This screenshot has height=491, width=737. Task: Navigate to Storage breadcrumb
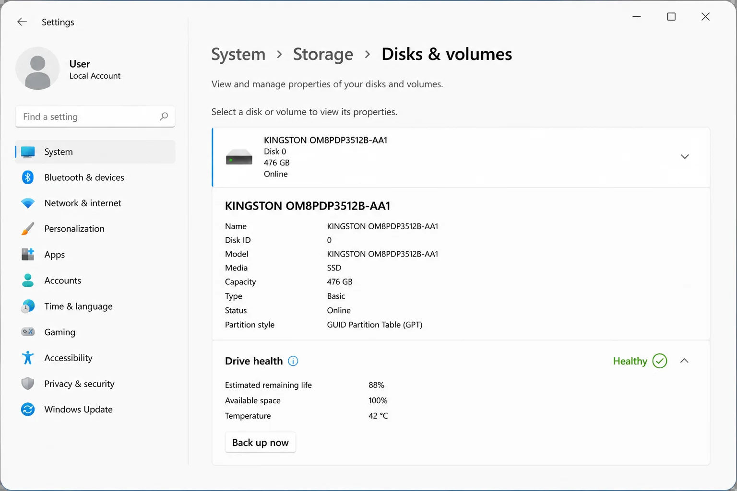coord(323,54)
